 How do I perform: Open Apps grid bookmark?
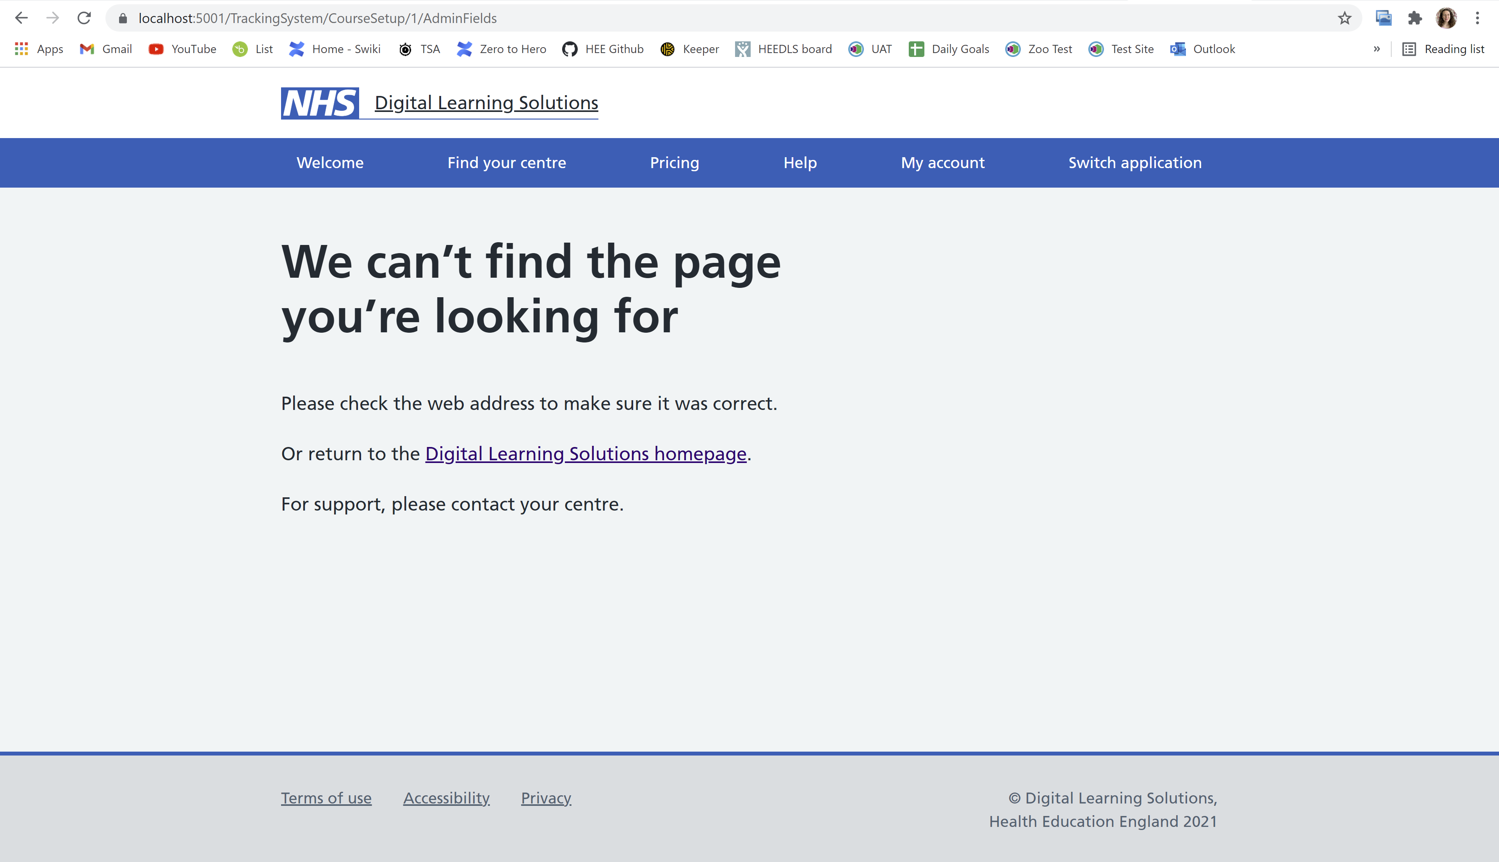click(x=39, y=49)
